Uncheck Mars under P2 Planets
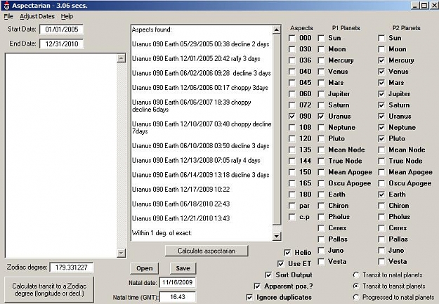 pyautogui.click(x=381, y=83)
